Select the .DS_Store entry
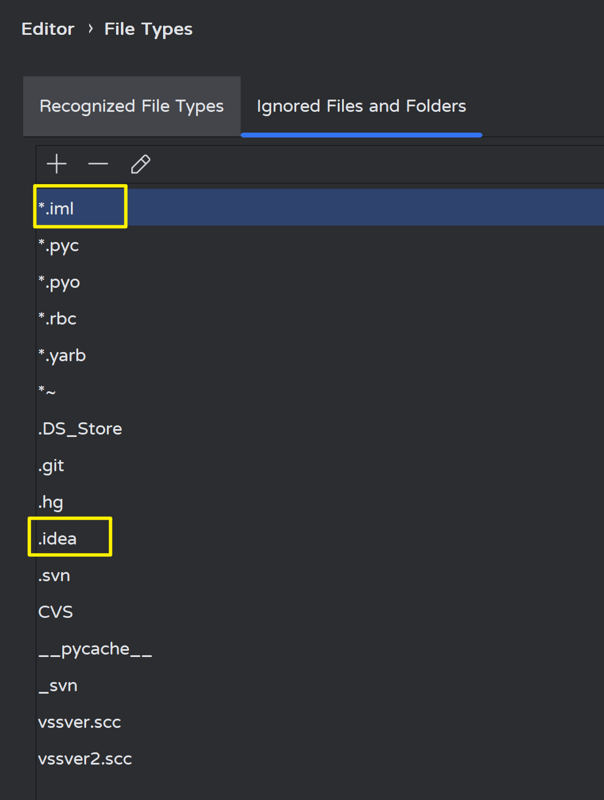The height and width of the screenshot is (800, 604). (80, 428)
